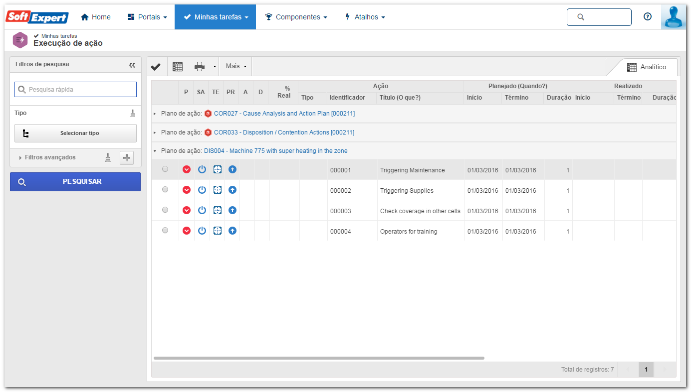Click red priority icon for action 000002
Image resolution: width=691 pixels, height=392 pixels.
coord(187,190)
